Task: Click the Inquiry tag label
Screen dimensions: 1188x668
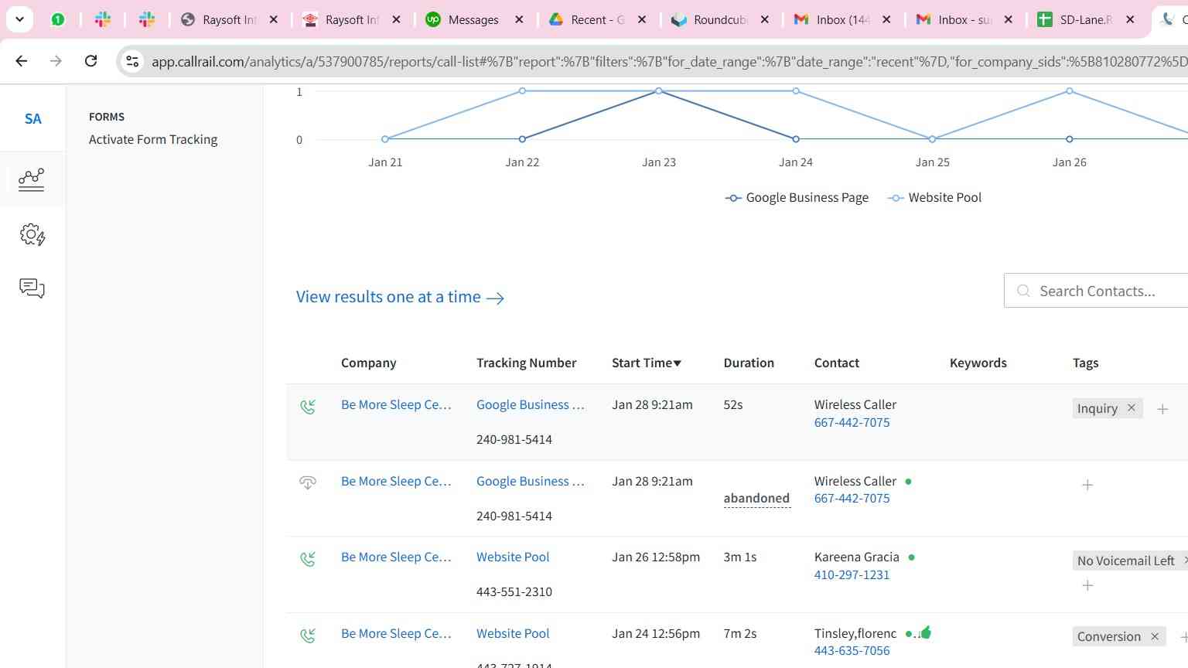Action: coord(1097,408)
